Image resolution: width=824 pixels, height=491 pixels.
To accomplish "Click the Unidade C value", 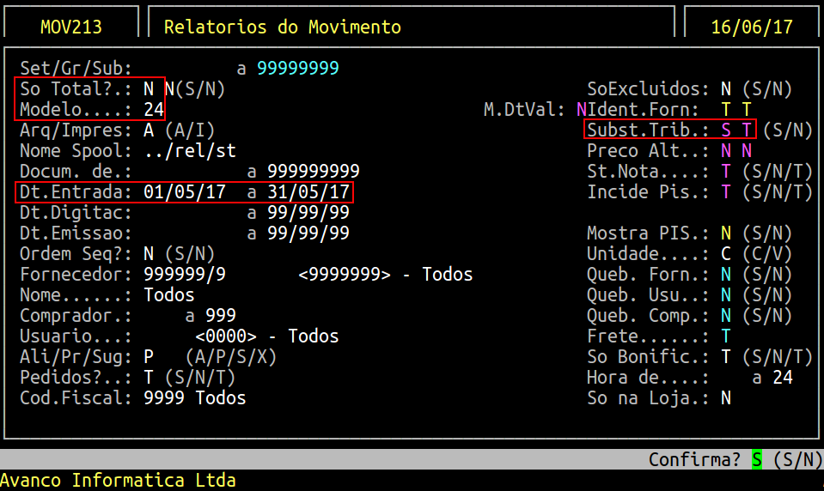I will pos(726,253).
